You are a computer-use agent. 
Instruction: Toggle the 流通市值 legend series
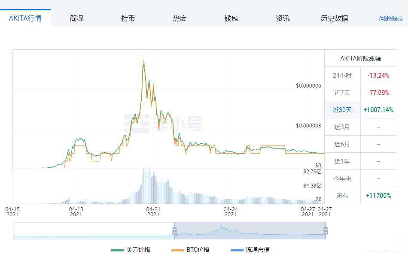click(x=250, y=250)
